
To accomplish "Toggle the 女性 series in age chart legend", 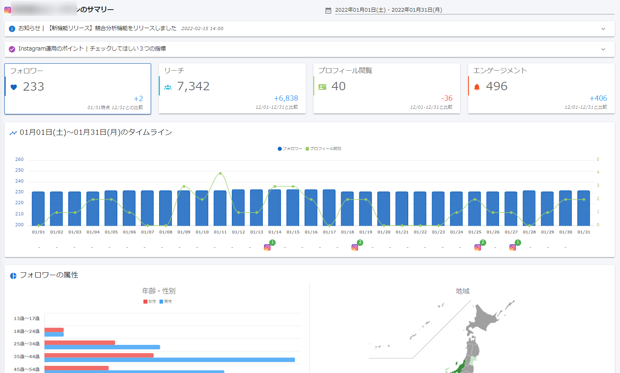I will pos(149,302).
